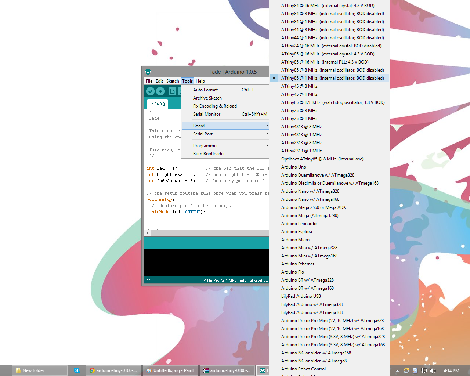The width and height of the screenshot is (470, 376).
Task: Choose Arduino BT w/ ATmega328 board
Action: pyautogui.click(x=329, y=280)
